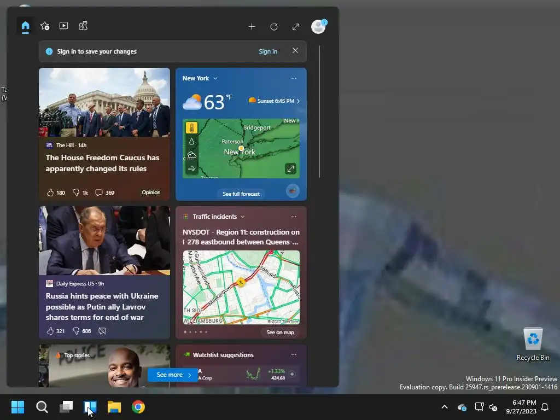Select precipitation map layer
Viewport: 560px width, 420px height.
[192, 142]
